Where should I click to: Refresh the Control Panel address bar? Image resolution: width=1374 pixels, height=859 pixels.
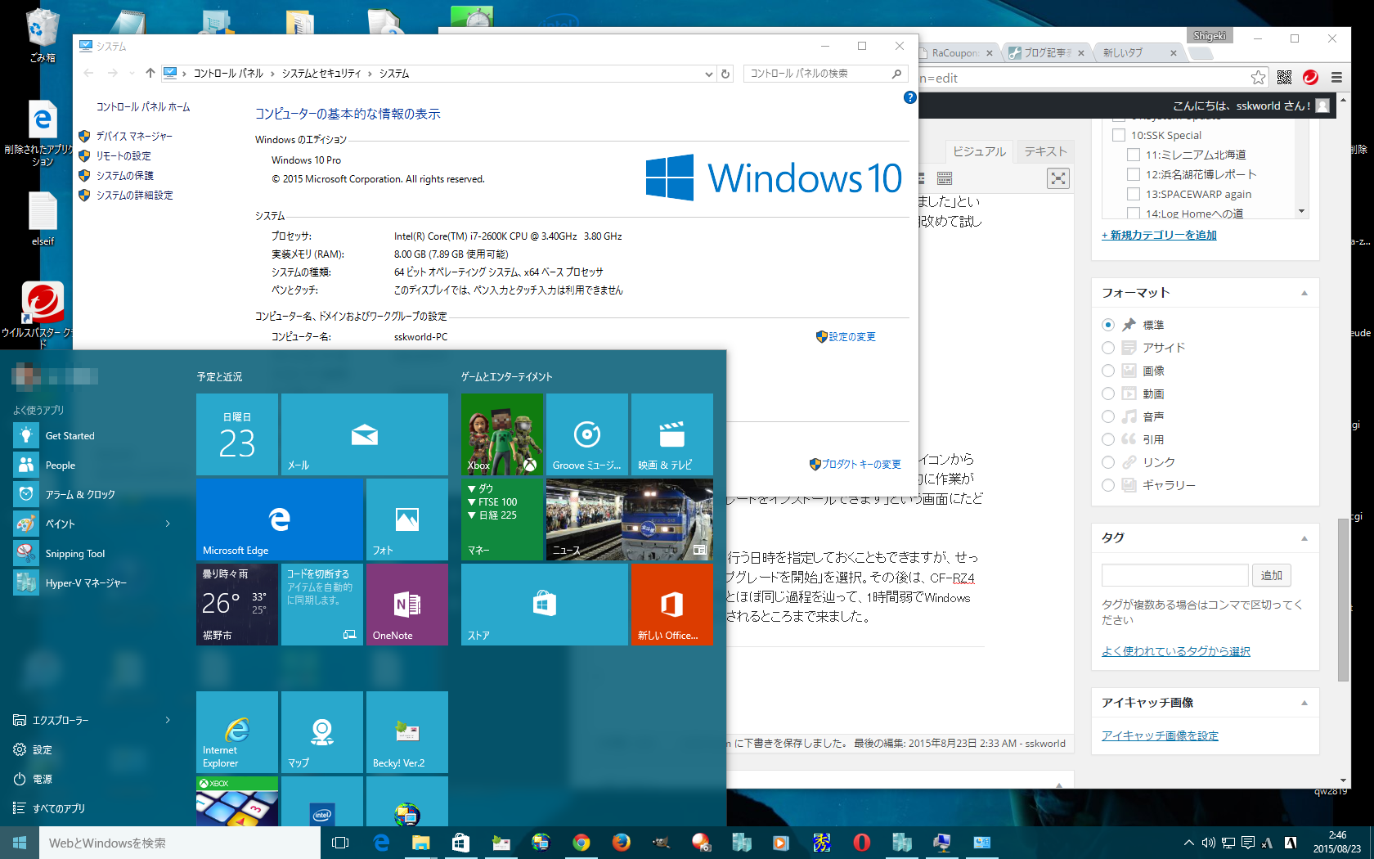point(725,74)
